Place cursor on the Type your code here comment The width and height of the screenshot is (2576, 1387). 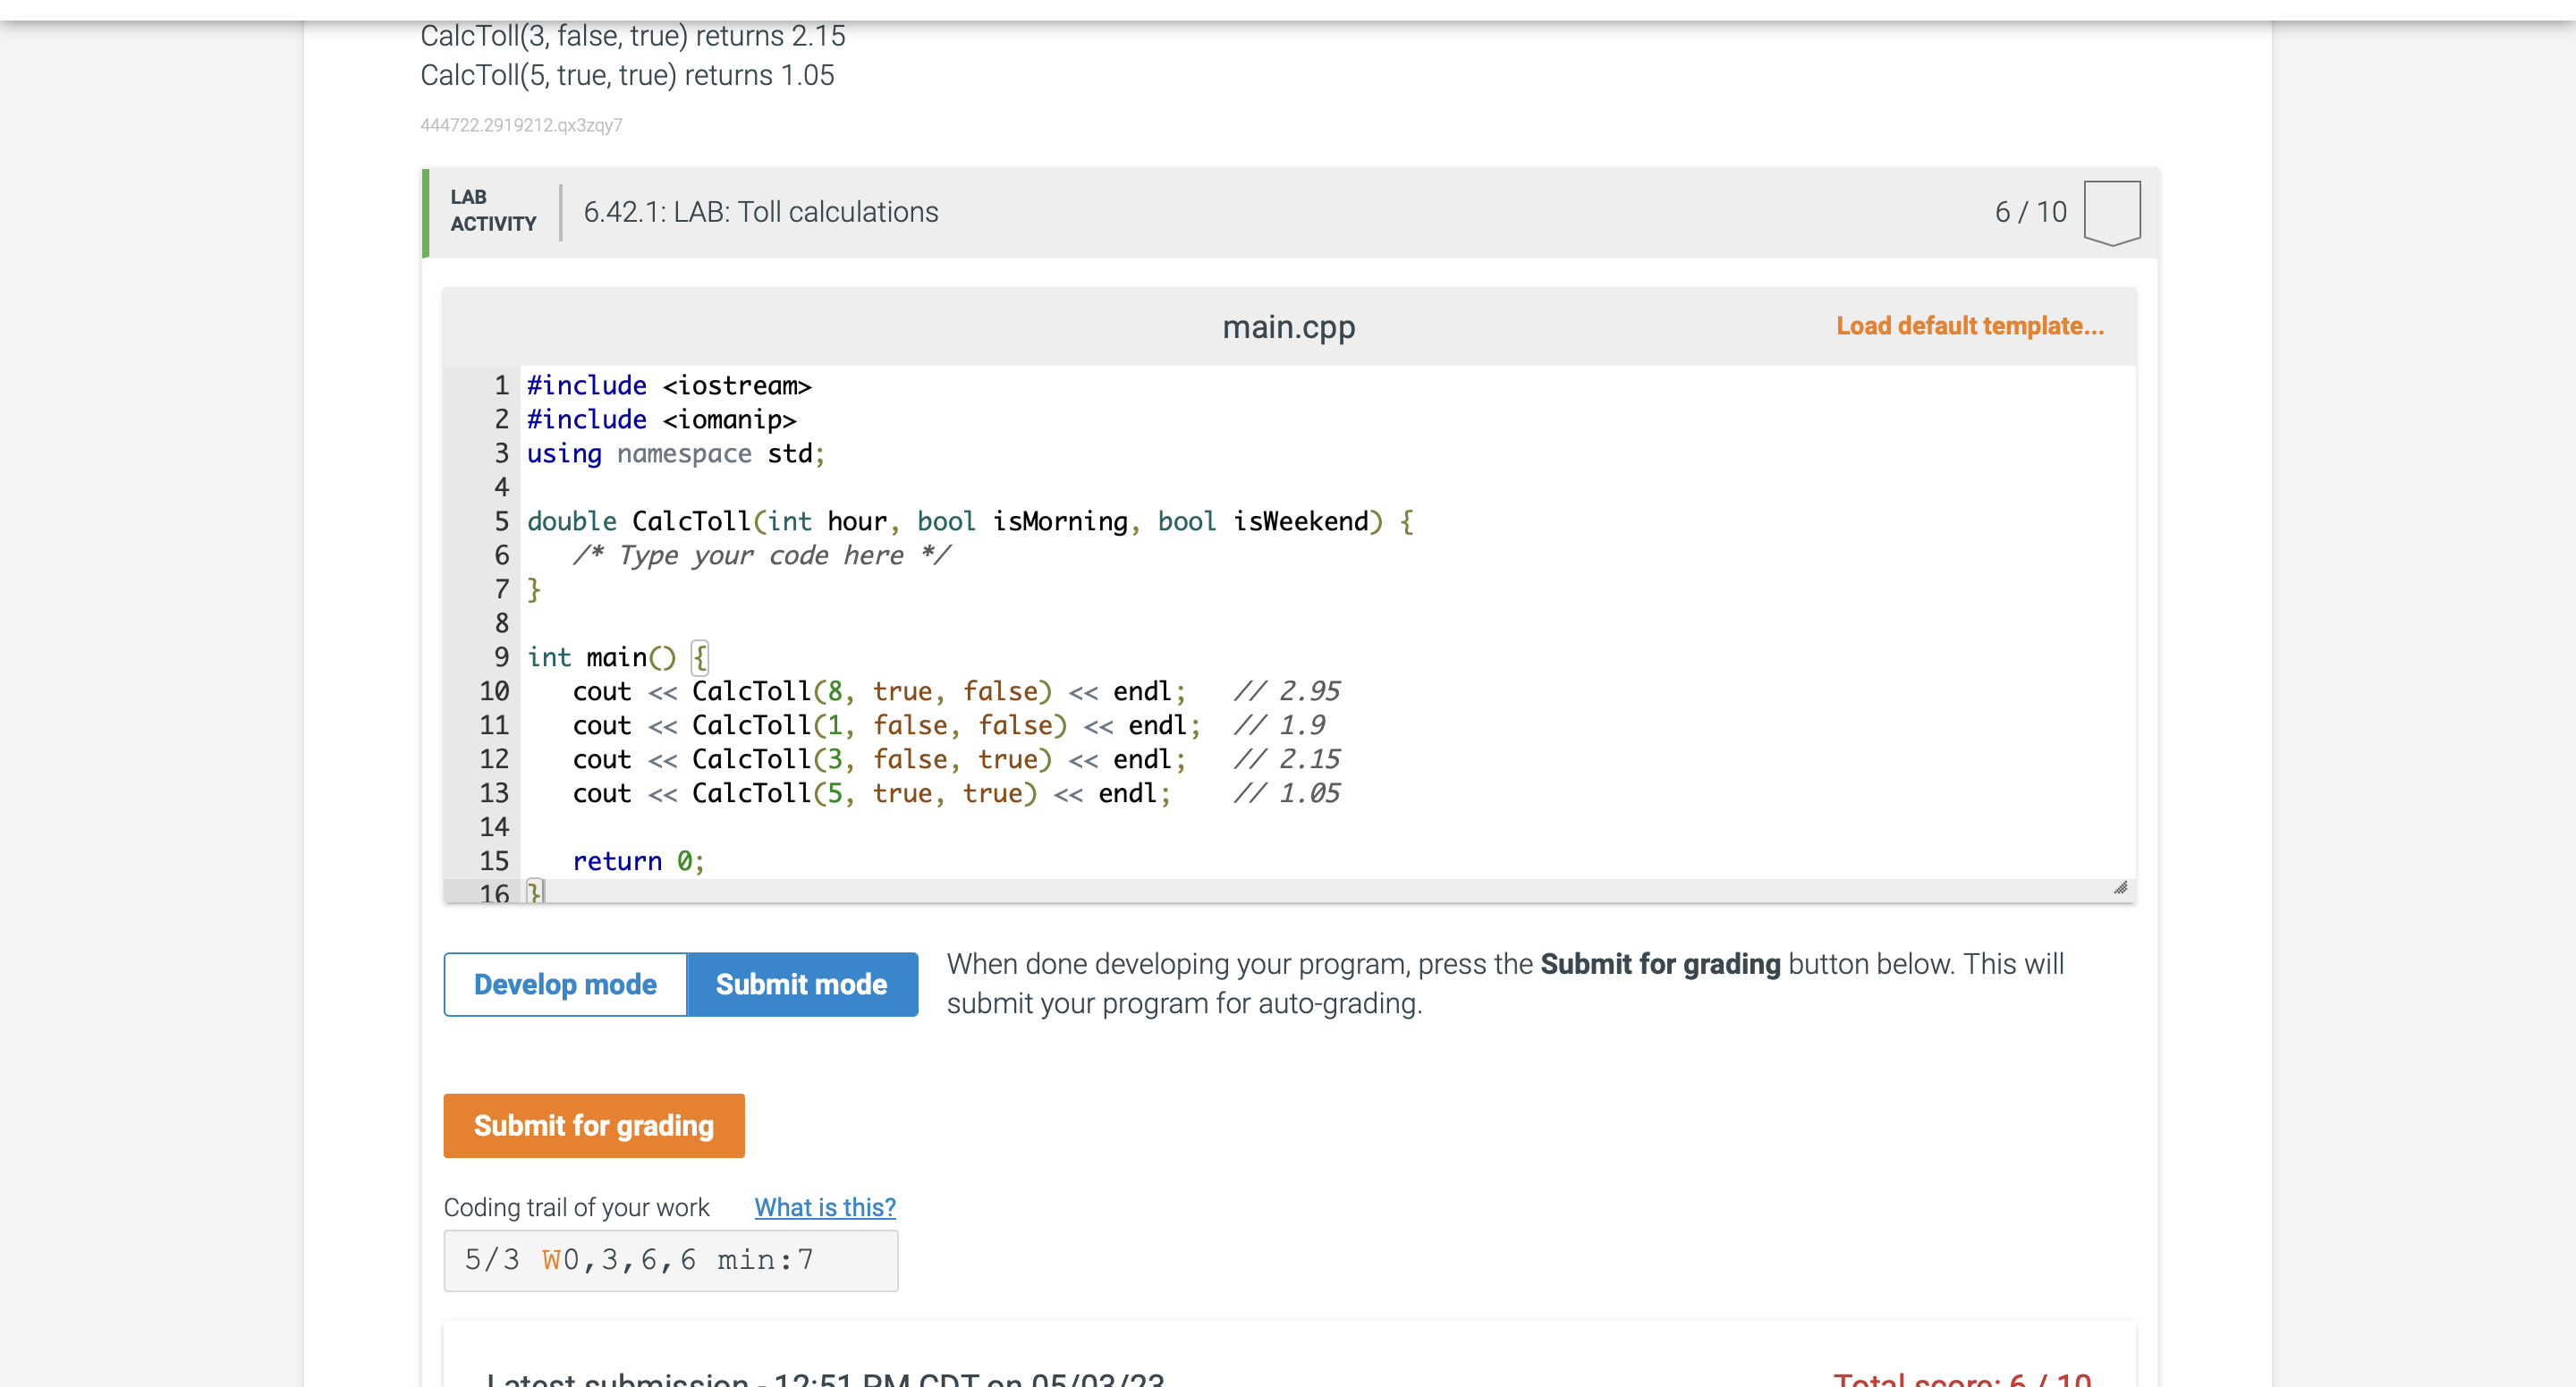760,555
